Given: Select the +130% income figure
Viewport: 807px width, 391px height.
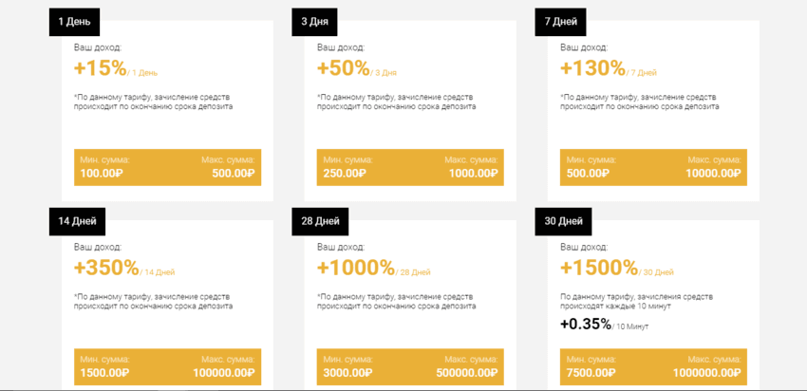Looking at the screenshot, I should click(591, 68).
